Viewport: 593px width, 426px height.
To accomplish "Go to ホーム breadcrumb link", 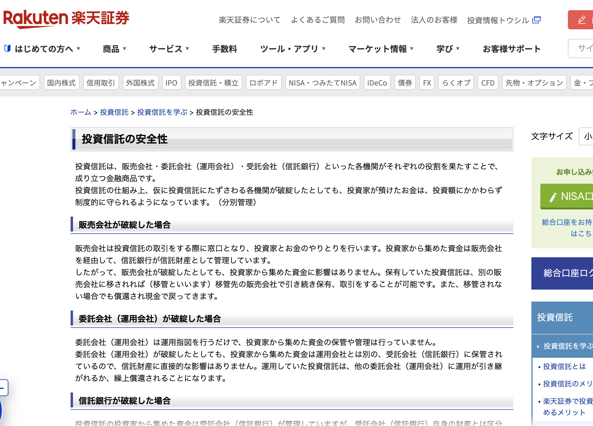I will (80, 112).
